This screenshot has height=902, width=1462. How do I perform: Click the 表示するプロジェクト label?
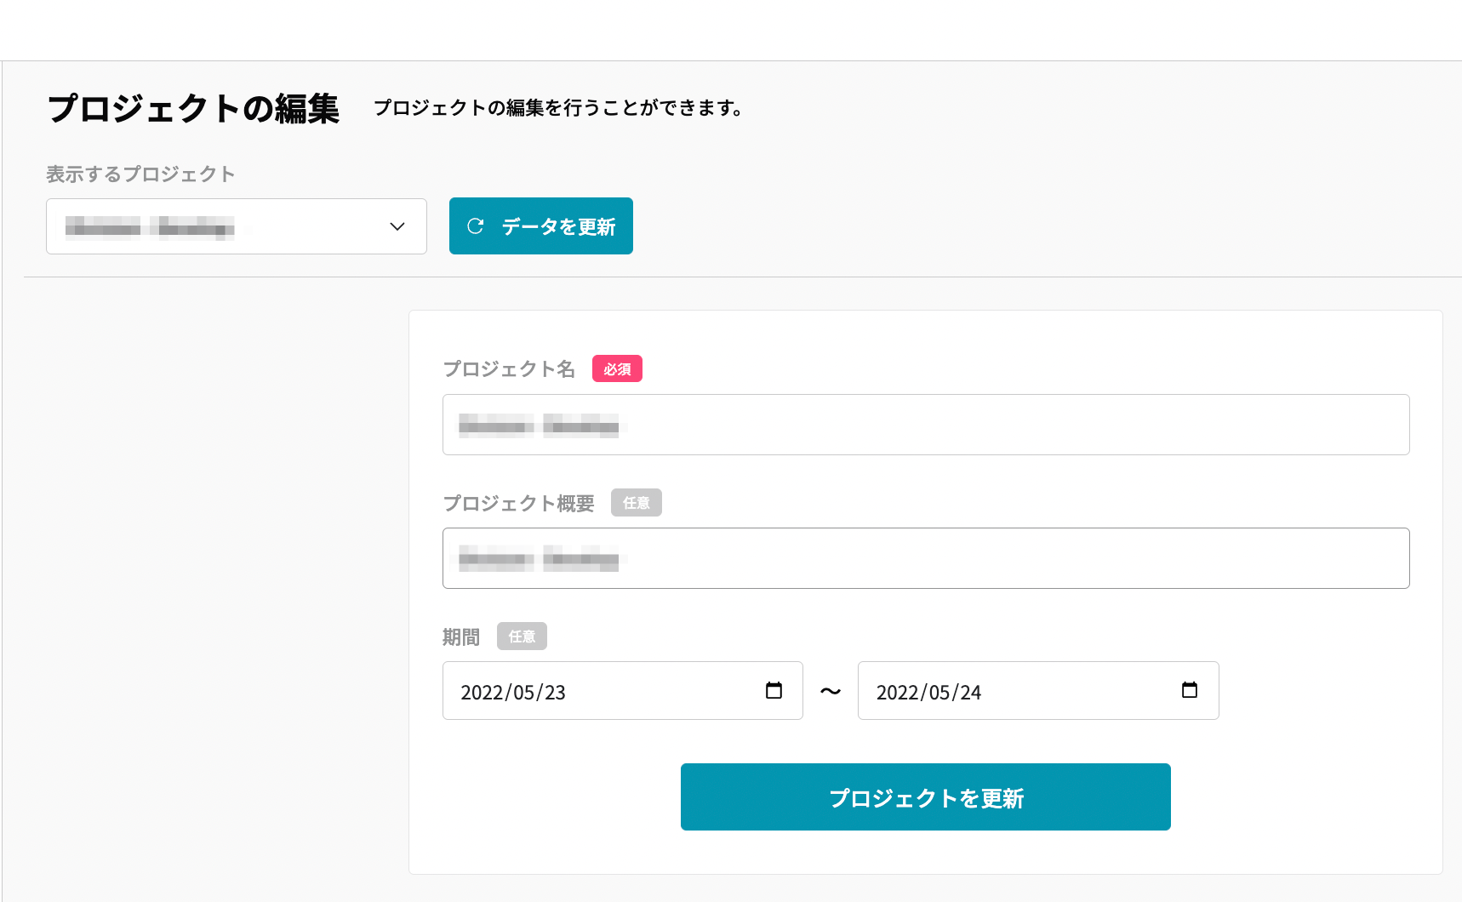pyautogui.click(x=140, y=174)
